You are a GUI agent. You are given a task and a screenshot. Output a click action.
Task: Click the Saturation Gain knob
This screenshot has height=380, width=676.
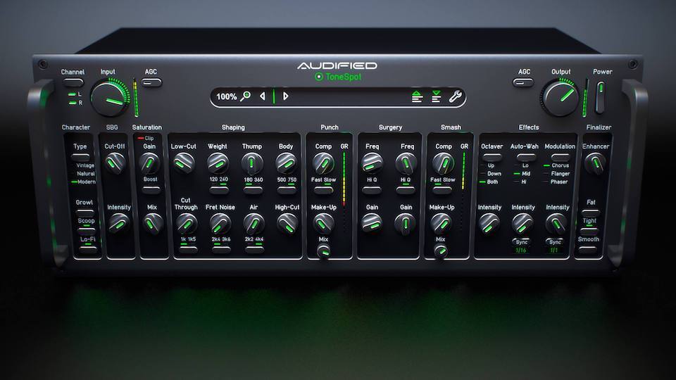[x=149, y=163]
